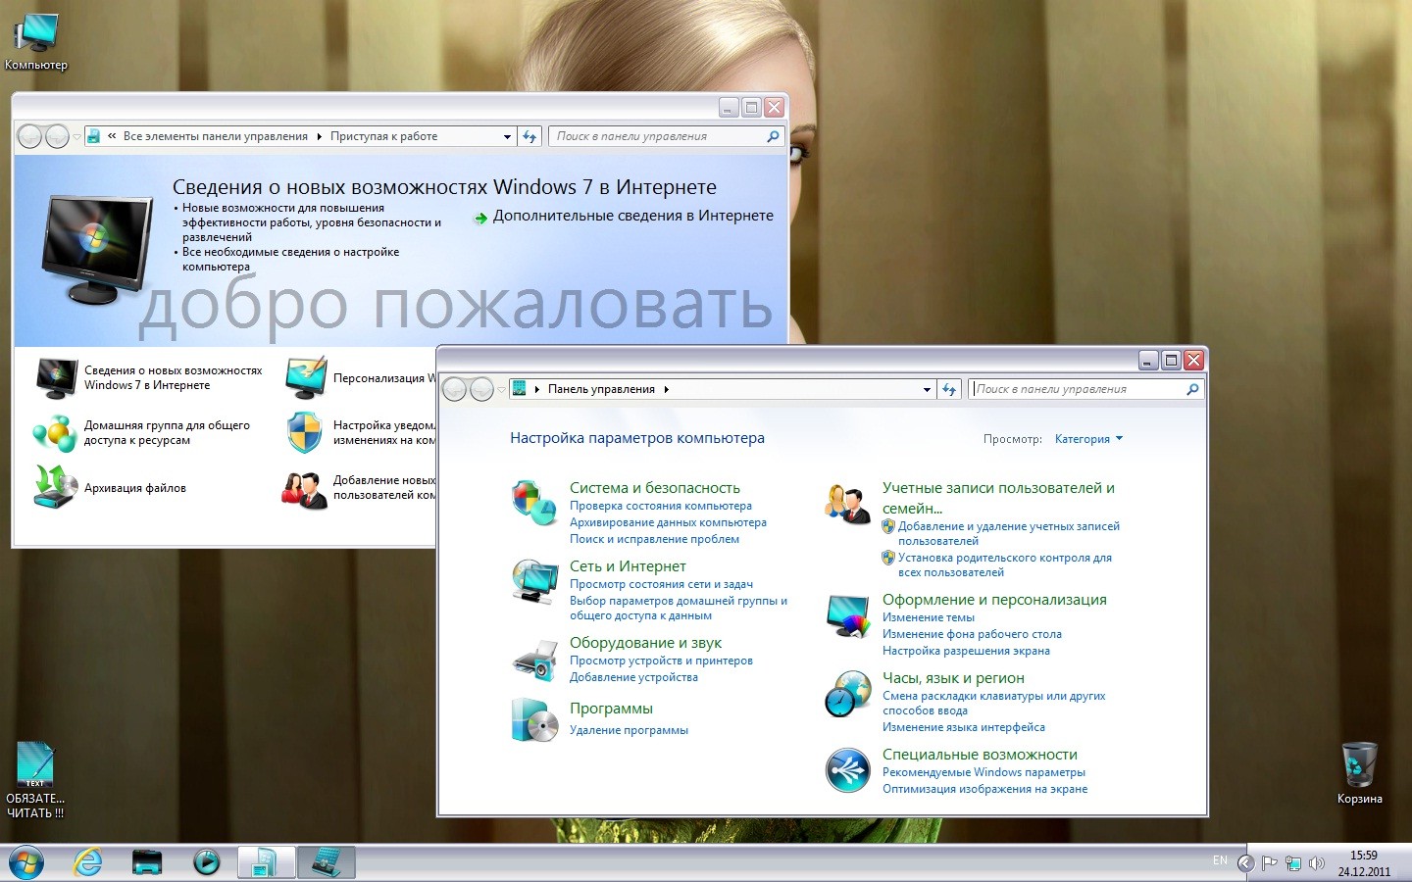
Task: Open the Компьютер desktop icon
Action: [x=36, y=43]
